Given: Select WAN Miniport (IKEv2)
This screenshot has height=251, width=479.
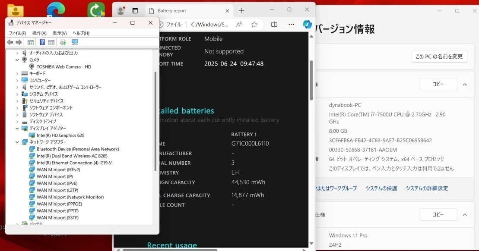Looking at the screenshot, I should 58,169.
